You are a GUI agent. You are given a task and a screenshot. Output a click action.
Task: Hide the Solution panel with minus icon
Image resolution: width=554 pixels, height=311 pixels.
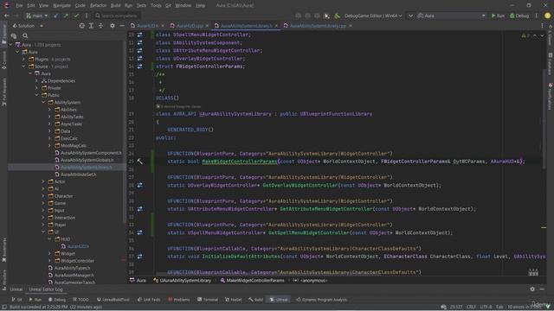pos(122,26)
